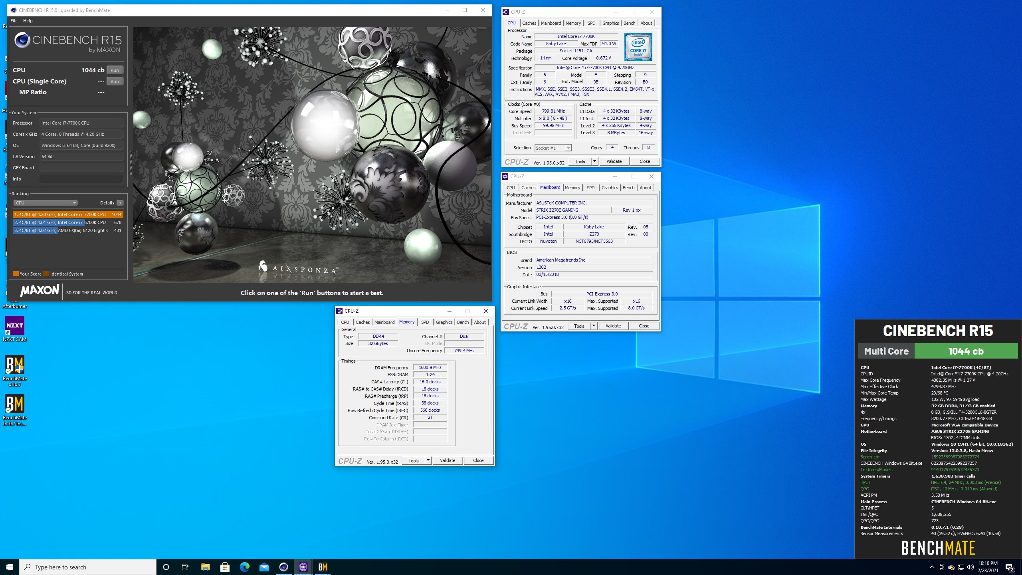Open the Ranking Details arrow in Cinebench
The width and height of the screenshot is (1022, 575).
(x=120, y=203)
